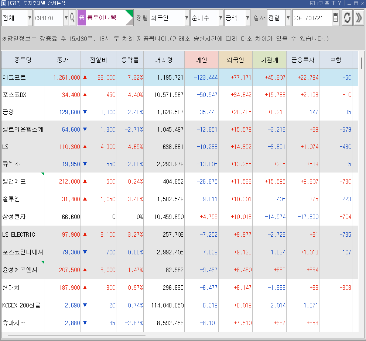The height and width of the screenshot is (341, 366).
Task: Open the 전체 market dropdown
Action: click(30, 18)
